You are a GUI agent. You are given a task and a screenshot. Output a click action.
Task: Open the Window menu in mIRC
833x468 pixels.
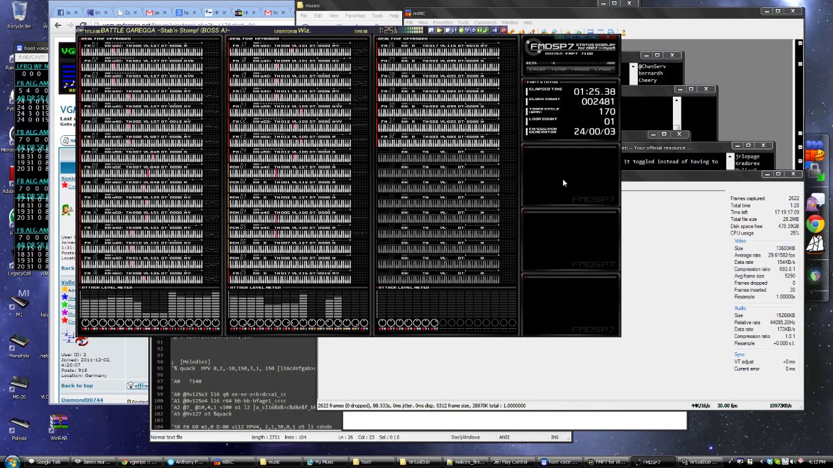tap(510, 22)
